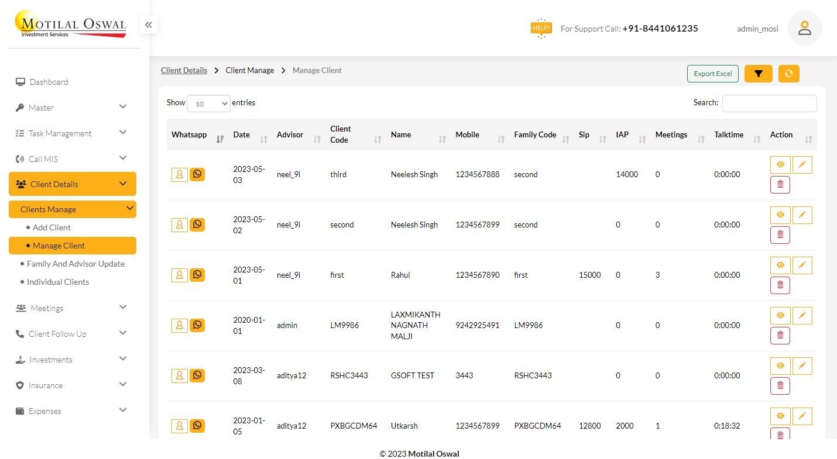Viewport: 837px width, 459px height.
Task: Delete client LM9986
Action: [780, 336]
